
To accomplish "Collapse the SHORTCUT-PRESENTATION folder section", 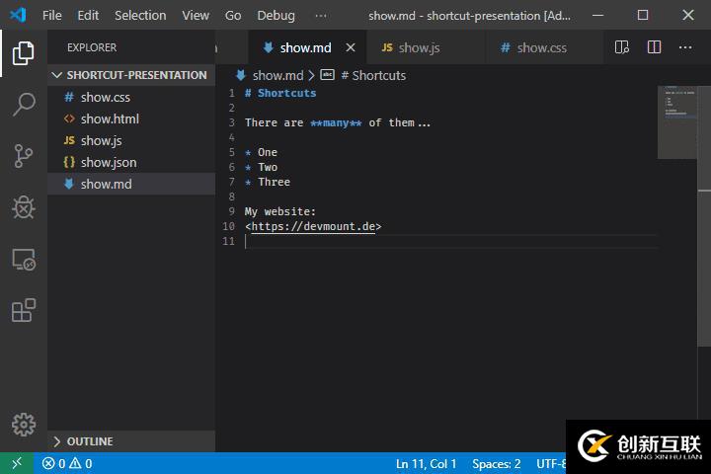I will (131, 75).
